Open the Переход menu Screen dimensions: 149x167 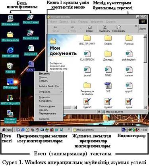coord(83,21)
